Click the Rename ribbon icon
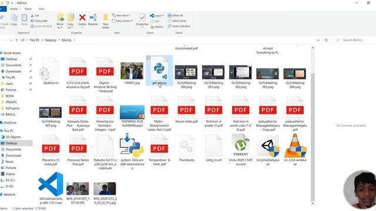This screenshot has height=211, width=376. point(93,19)
